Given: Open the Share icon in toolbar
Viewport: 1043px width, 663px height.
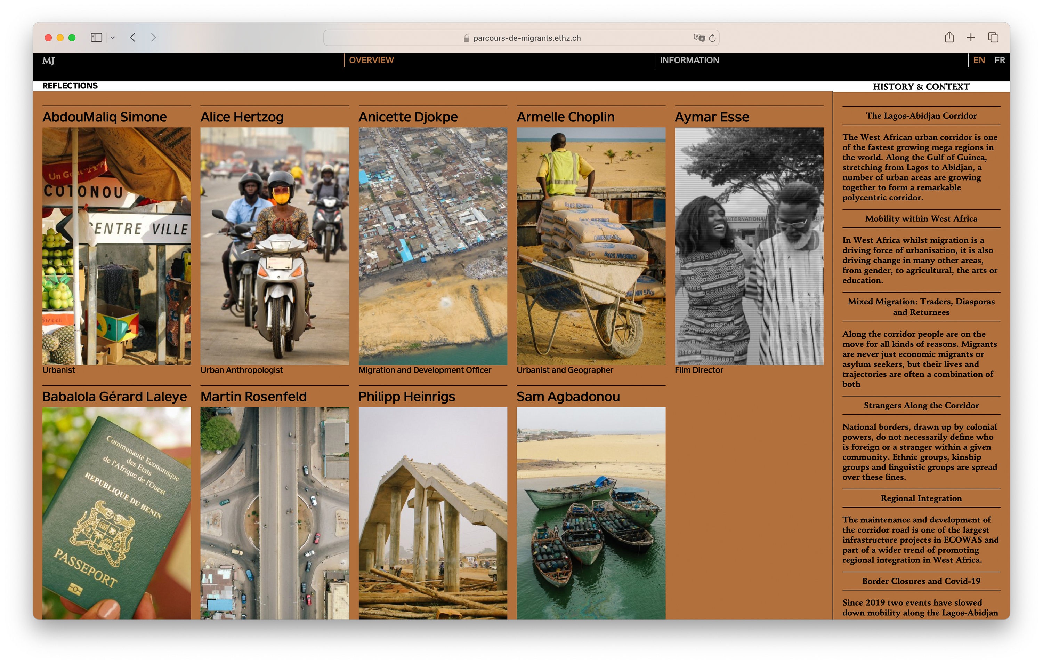Looking at the screenshot, I should 949,37.
